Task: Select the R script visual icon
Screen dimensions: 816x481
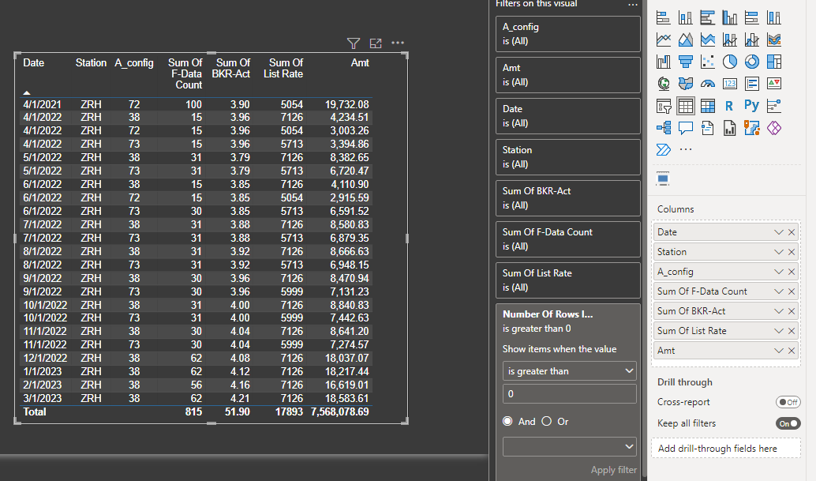Action: pos(730,106)
